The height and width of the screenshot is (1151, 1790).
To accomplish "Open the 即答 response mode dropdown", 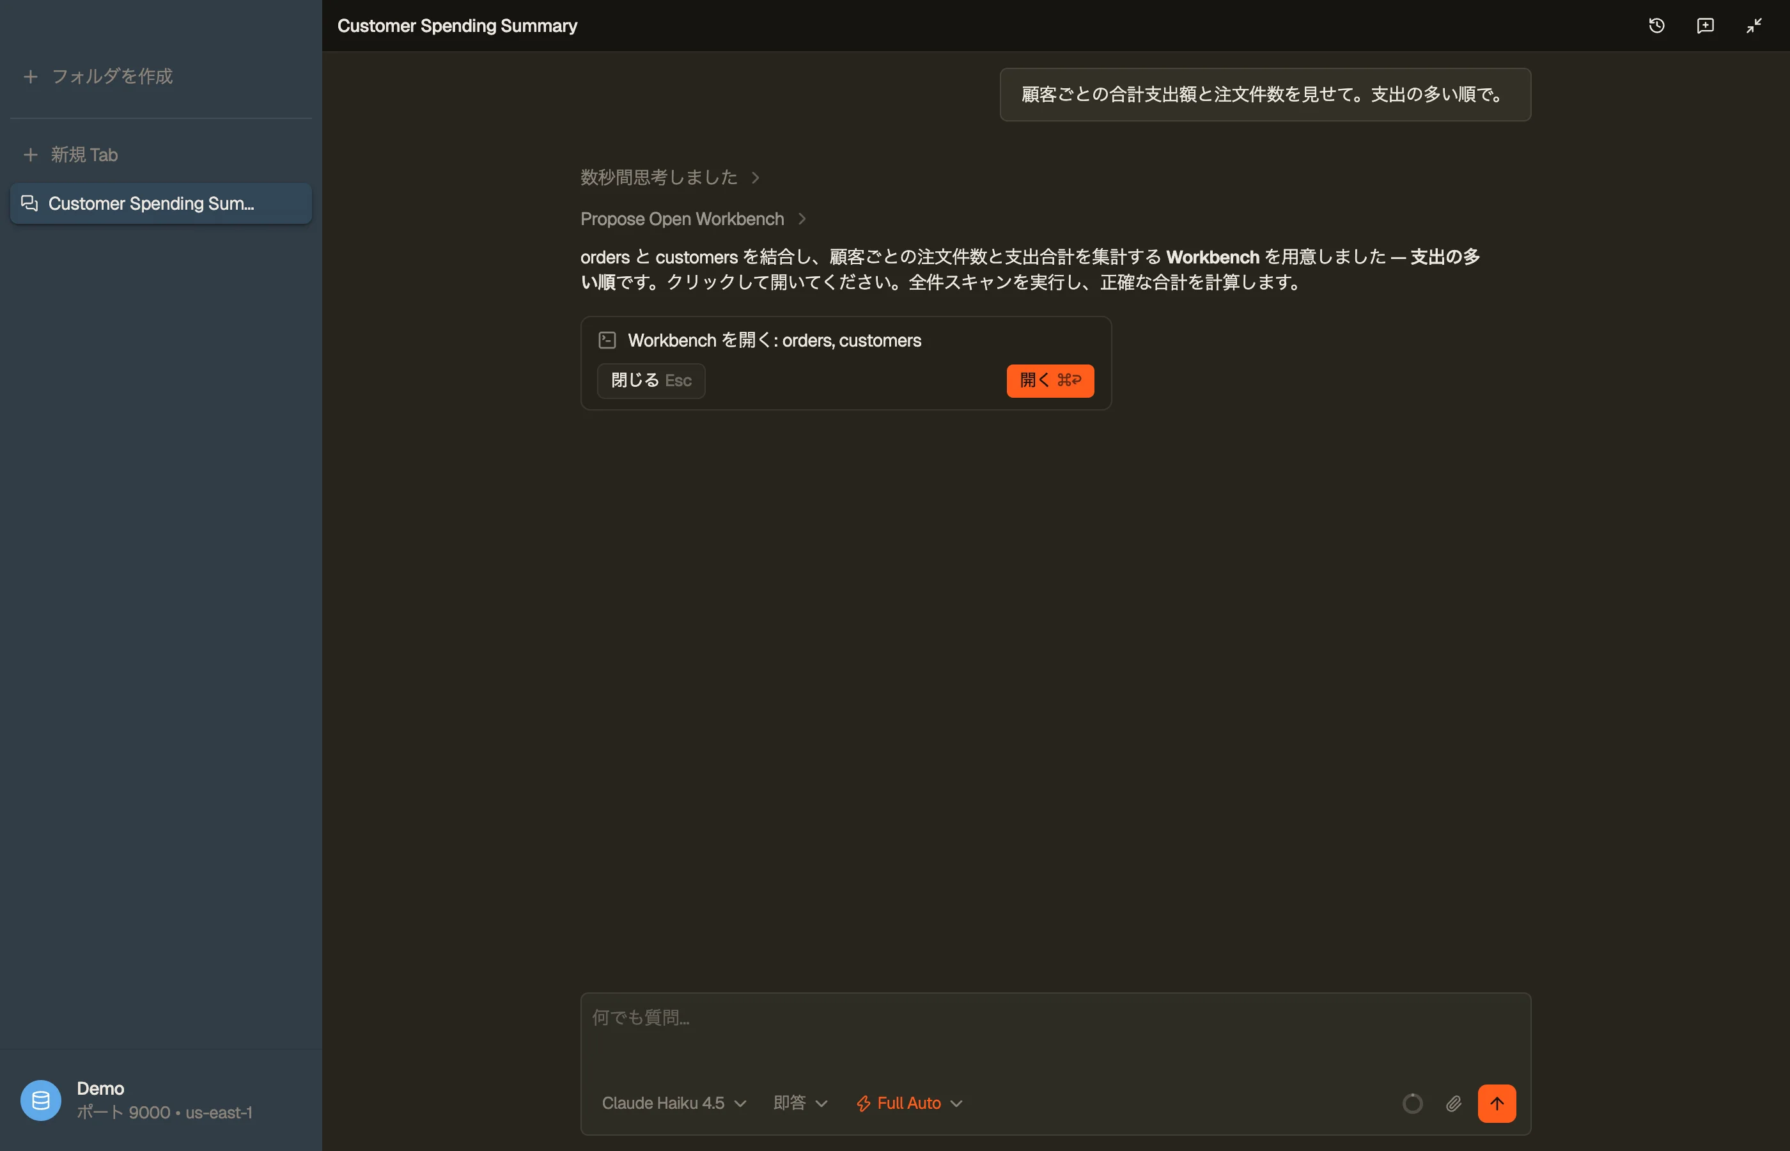I will [x=800, y=1103].
